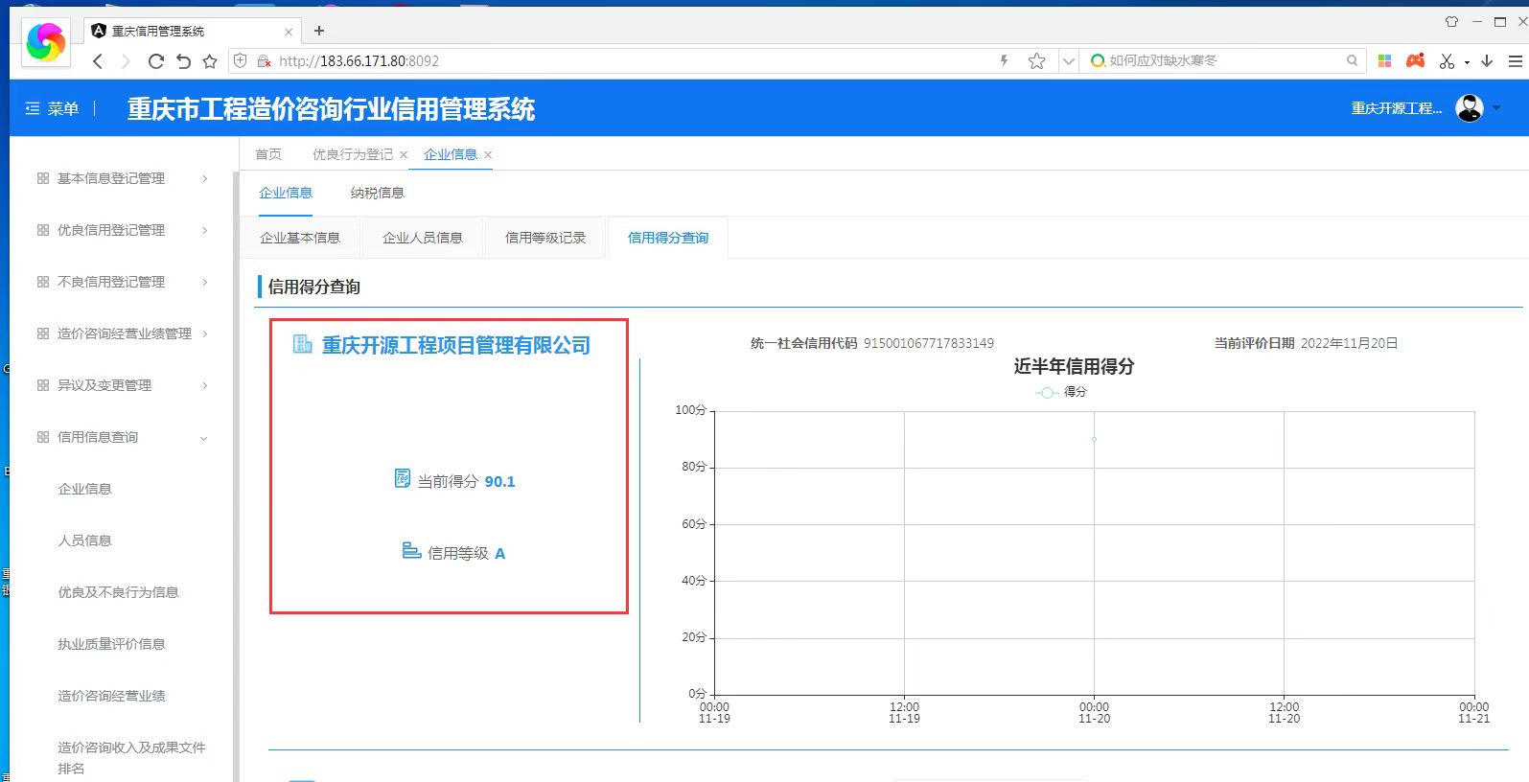The image size is (1529, 782).
Task: Click the credit code 915001067717833149
Action: pyautogui.click(x=929, y=343)
